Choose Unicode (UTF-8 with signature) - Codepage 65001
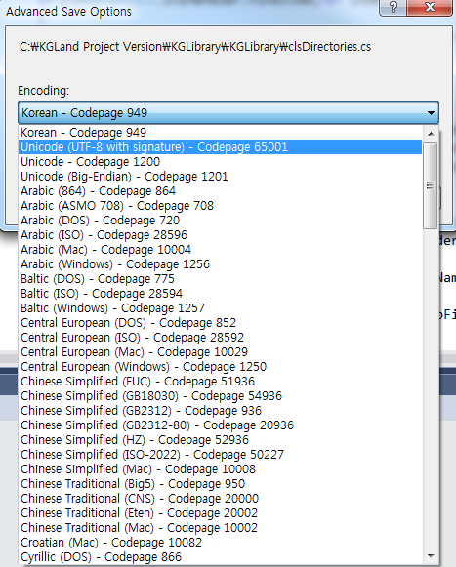 pos(220,147)
